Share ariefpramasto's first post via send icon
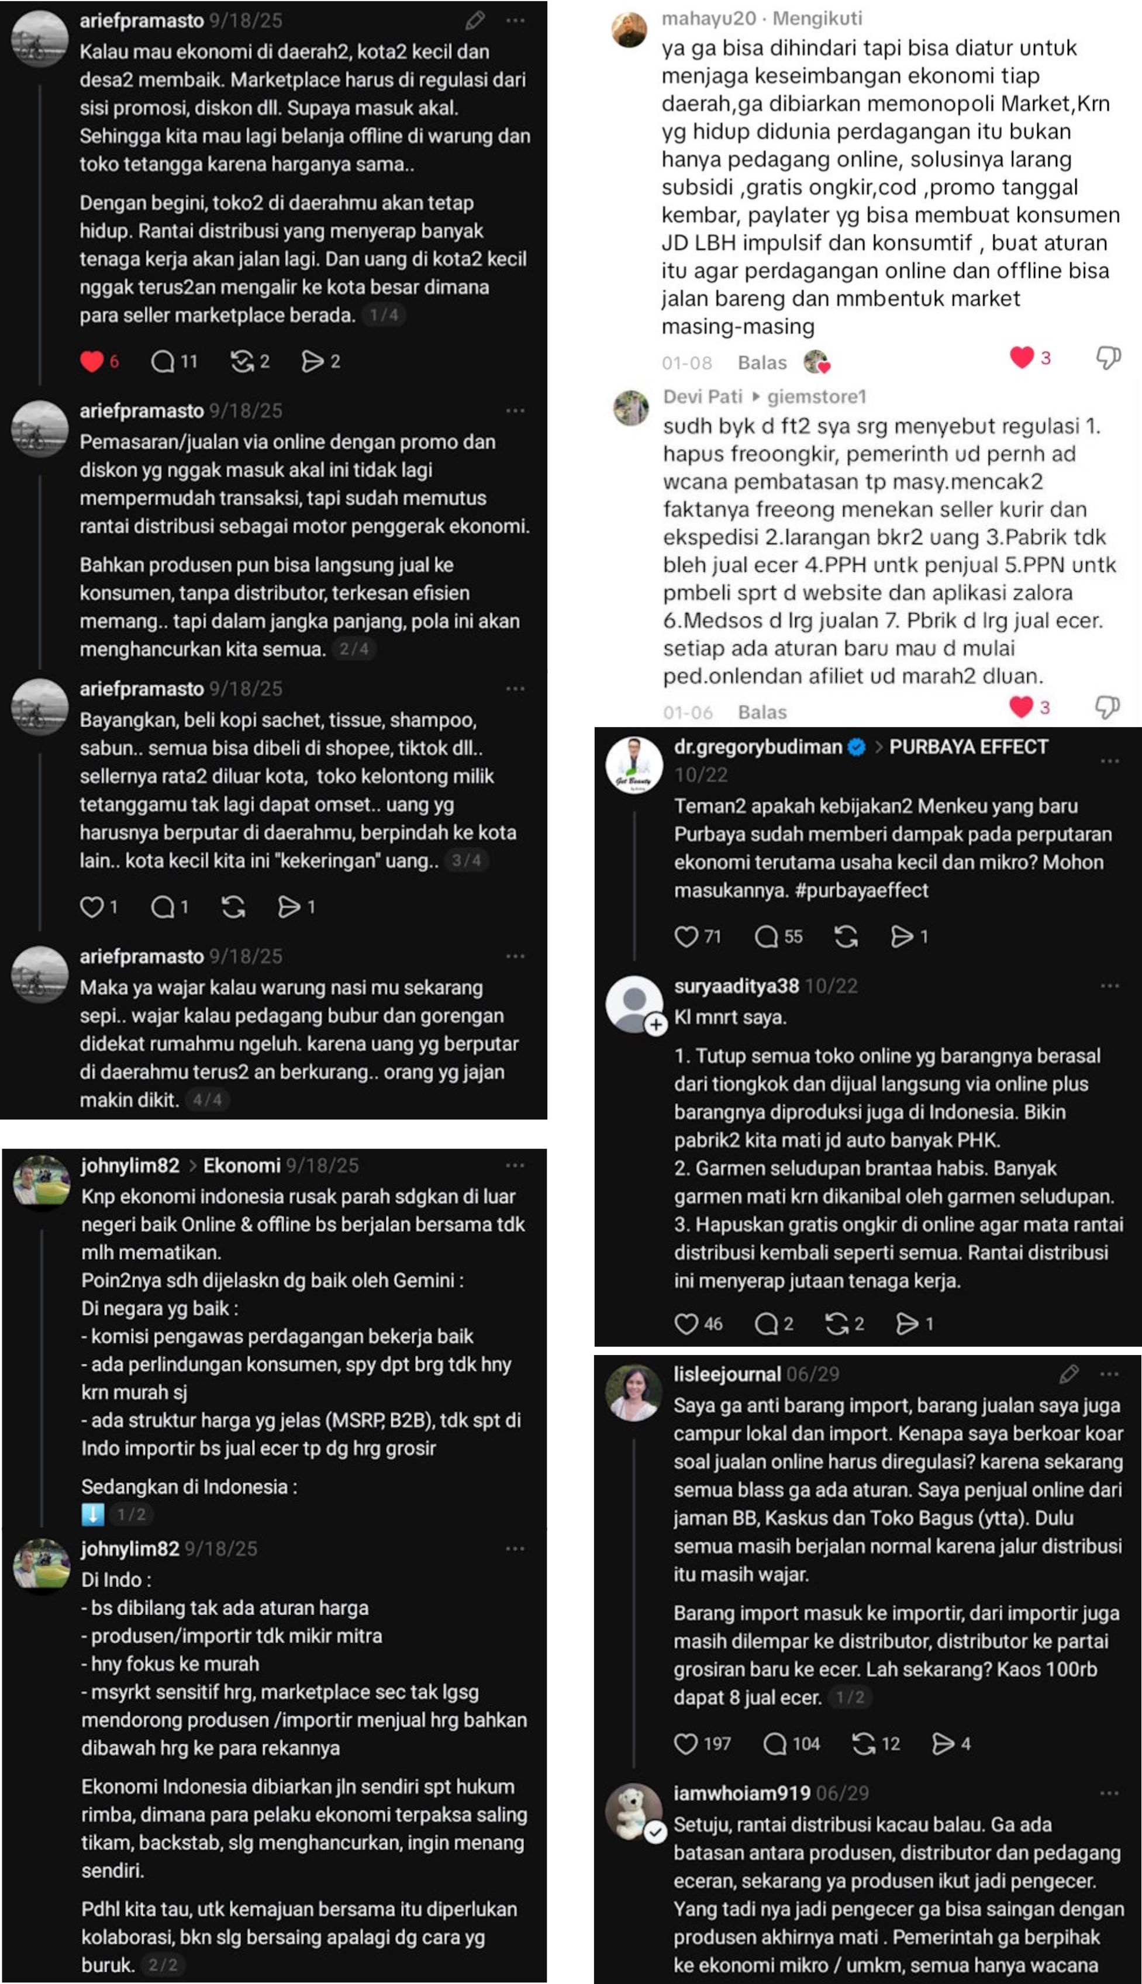Screen dimensions: 1142x1984 coord(312,361)
